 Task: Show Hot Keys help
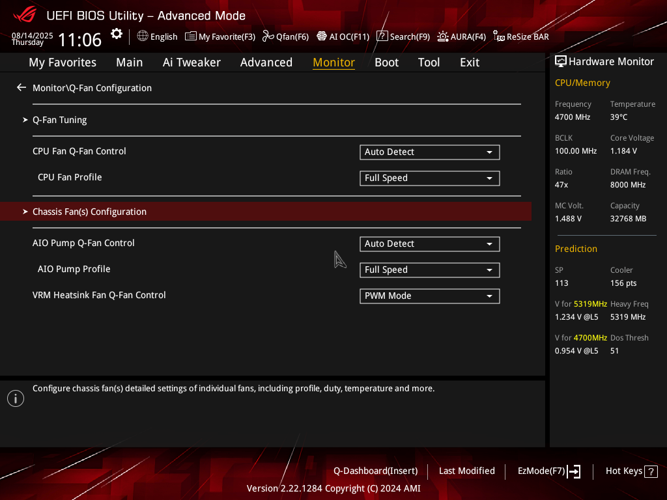632,471
